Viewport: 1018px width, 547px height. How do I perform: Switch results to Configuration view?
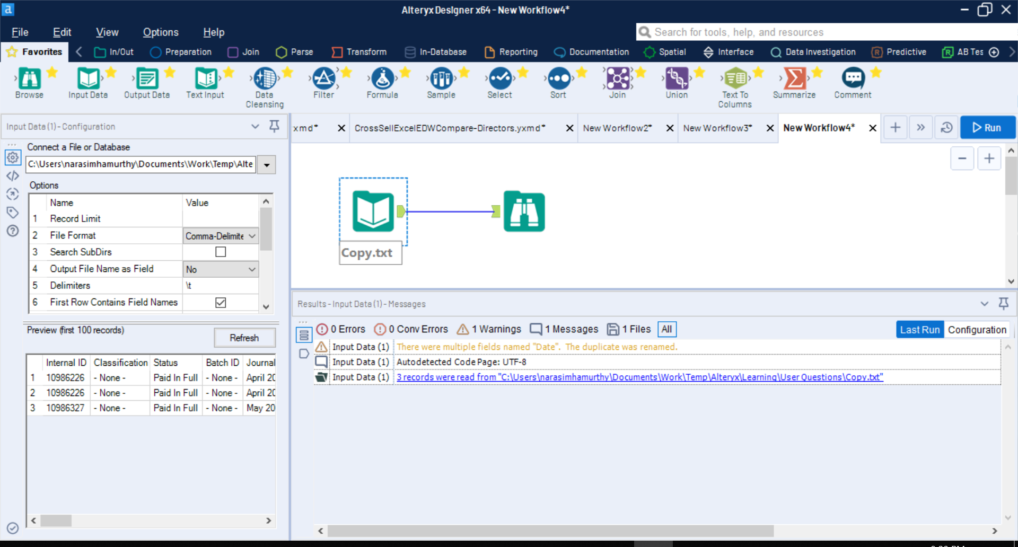pos(977,330)
